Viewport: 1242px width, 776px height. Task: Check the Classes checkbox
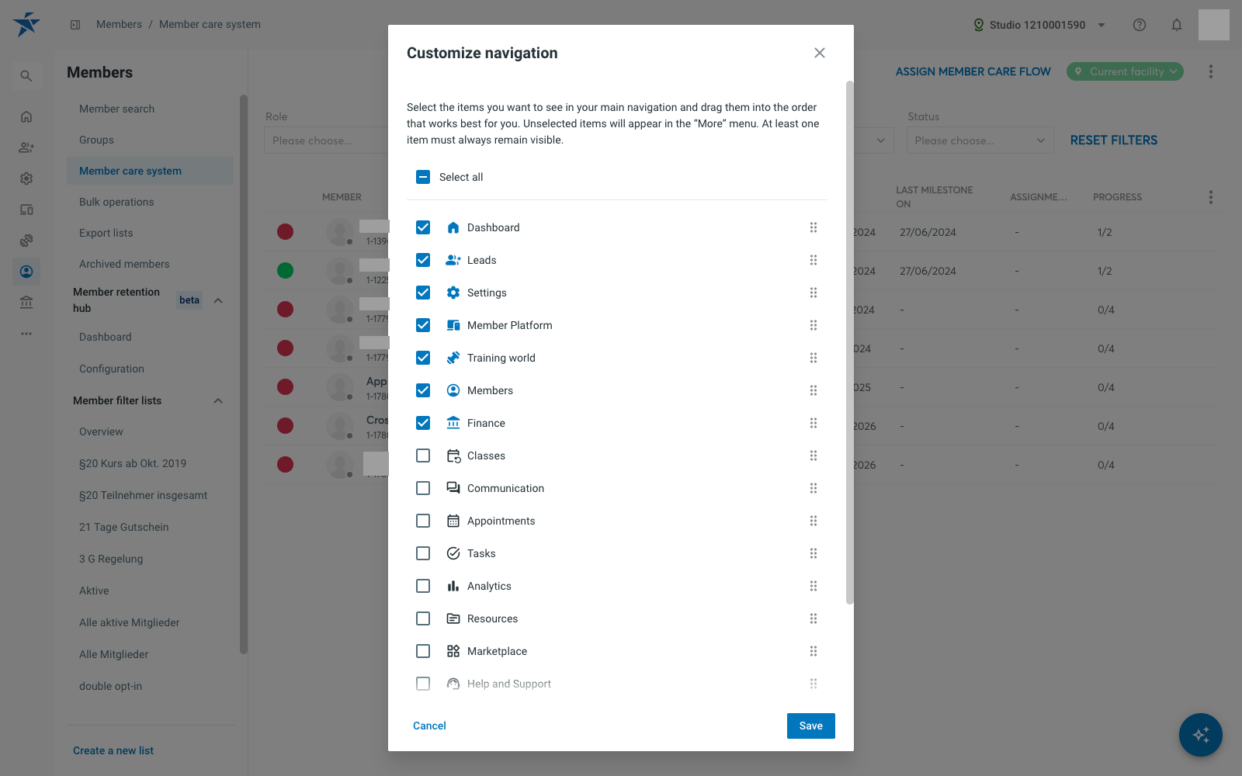tap(423, 456)
